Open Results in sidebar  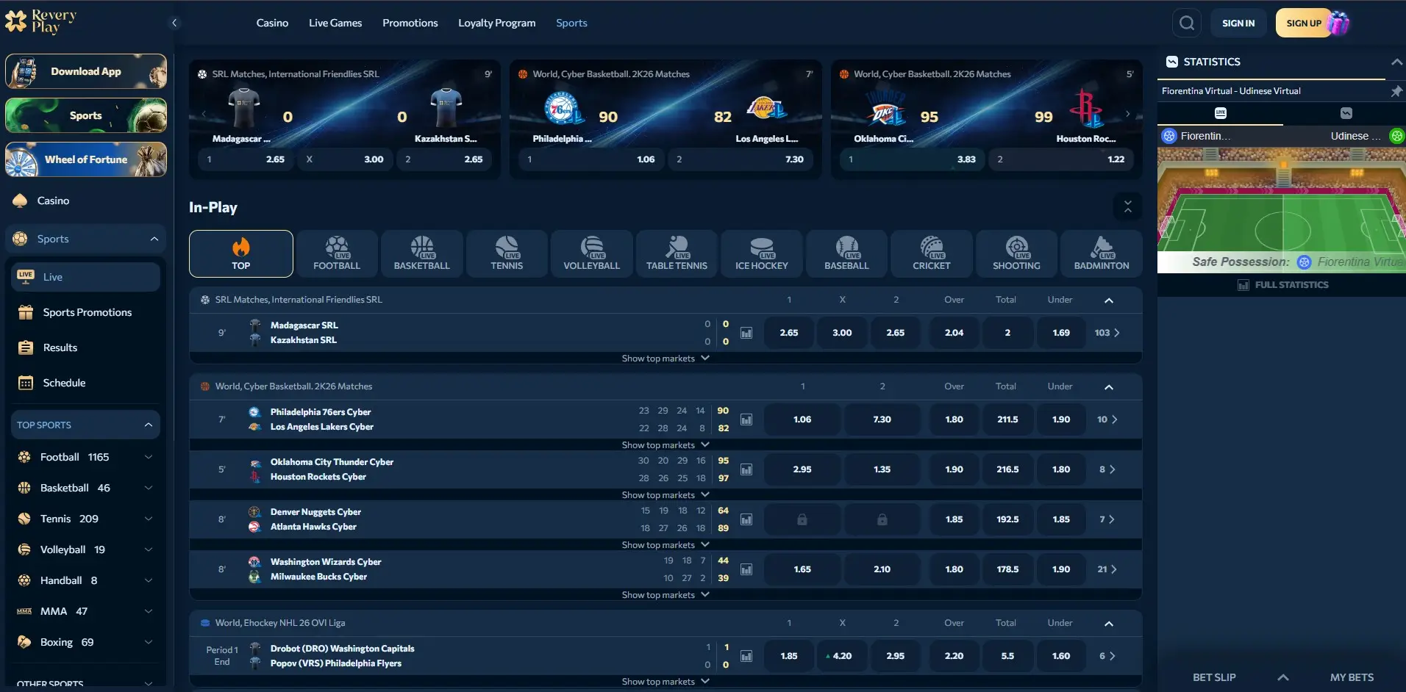coord(86,347)
